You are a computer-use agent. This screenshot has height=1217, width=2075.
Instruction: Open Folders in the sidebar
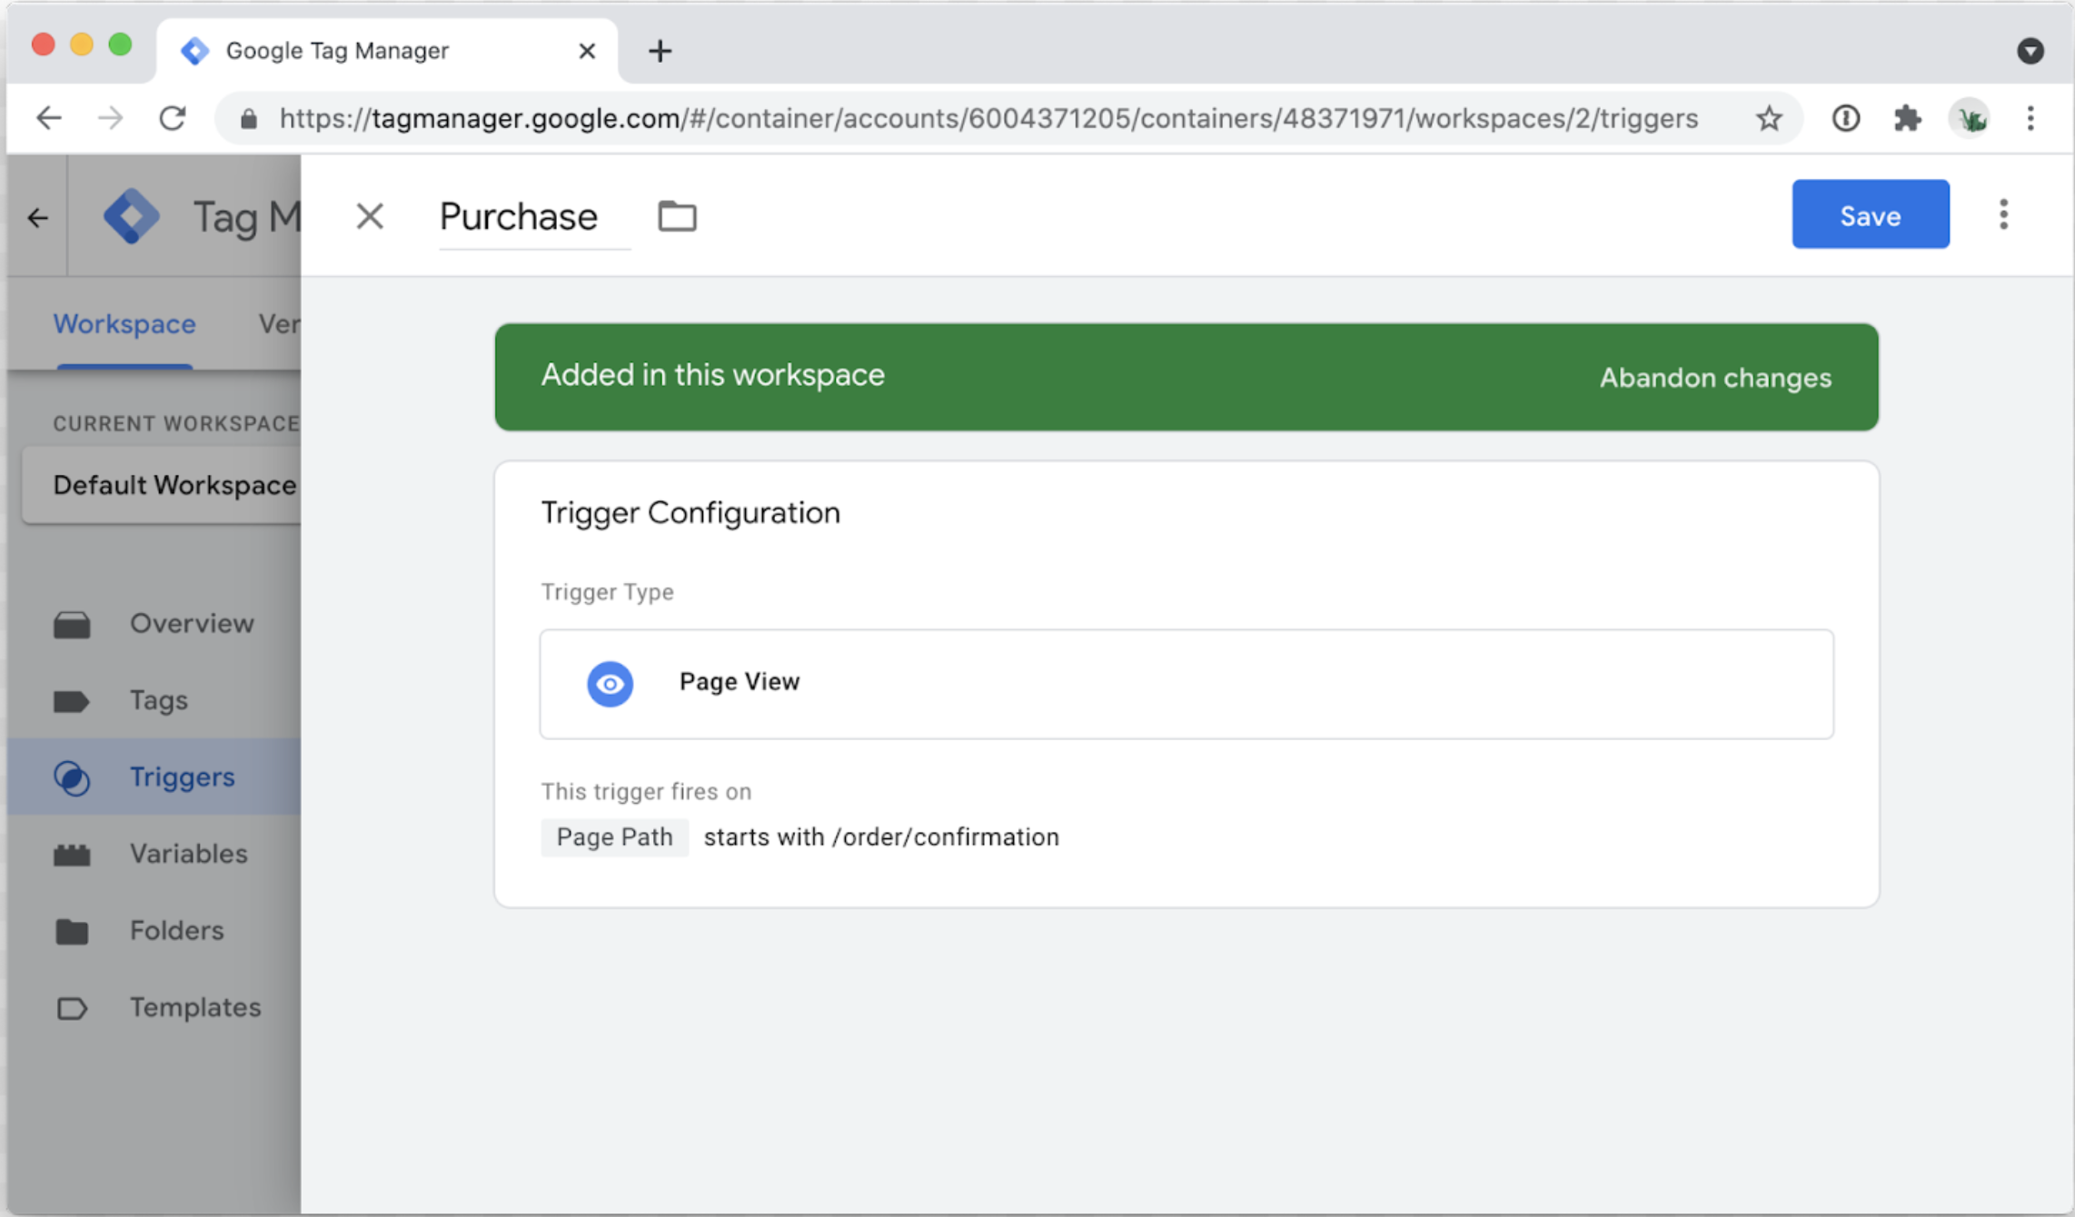point(154,931)
